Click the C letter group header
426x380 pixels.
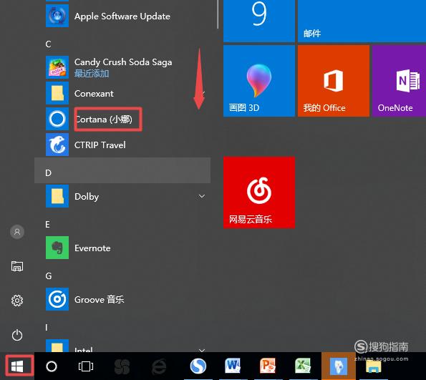tap(49, 44)
